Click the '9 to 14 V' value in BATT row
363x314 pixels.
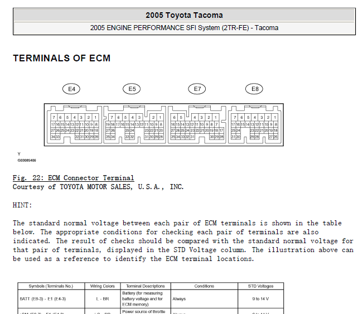pyautogui.click(x=260, y=299)
